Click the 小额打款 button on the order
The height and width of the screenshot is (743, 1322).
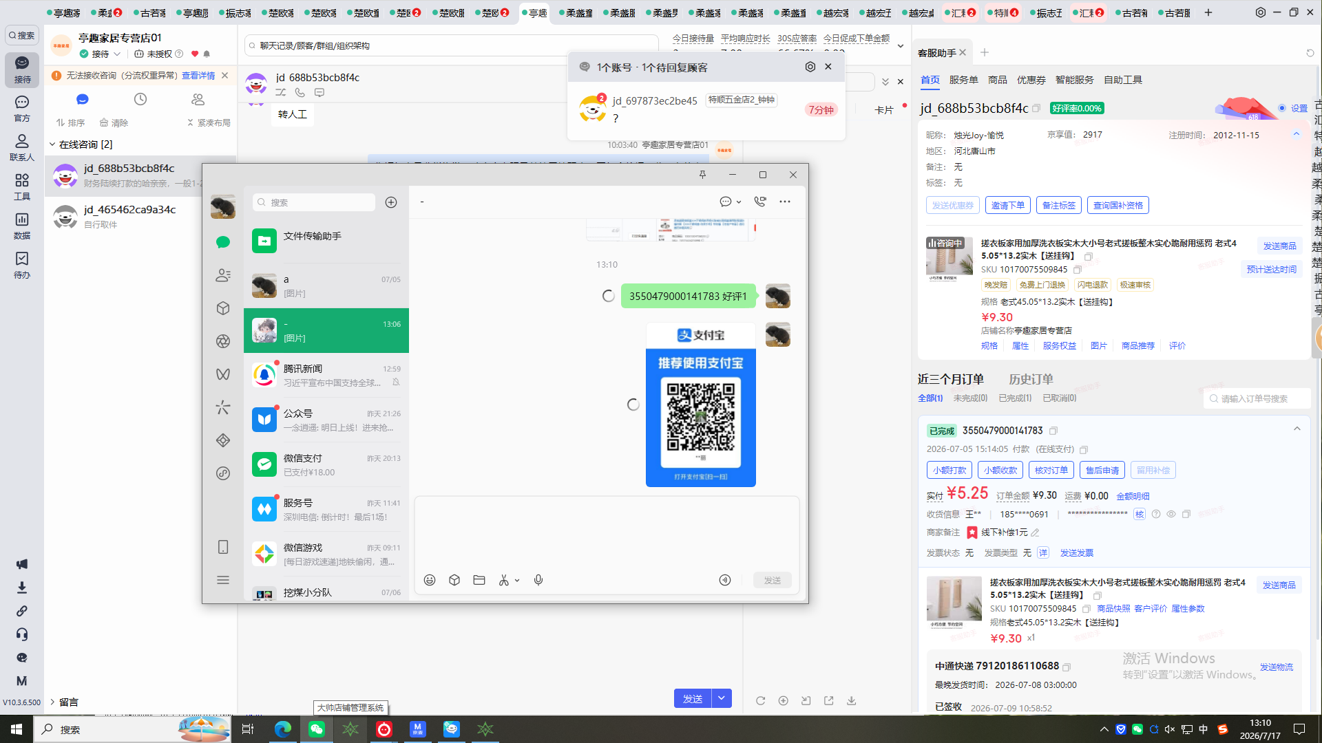(949, 471)
